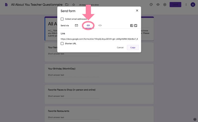Select the embed HTML code icon
Screen dimensions: 198x122
coord(100,25)
